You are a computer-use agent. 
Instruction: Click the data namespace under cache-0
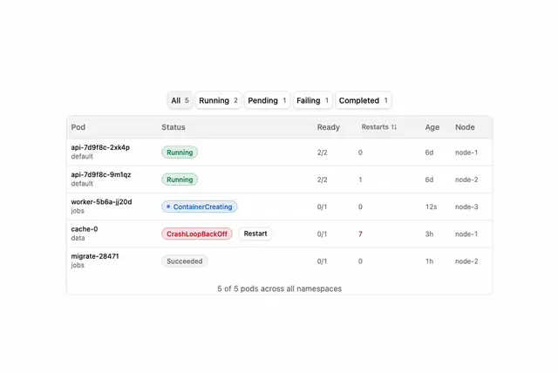click(x=78, y=238)
